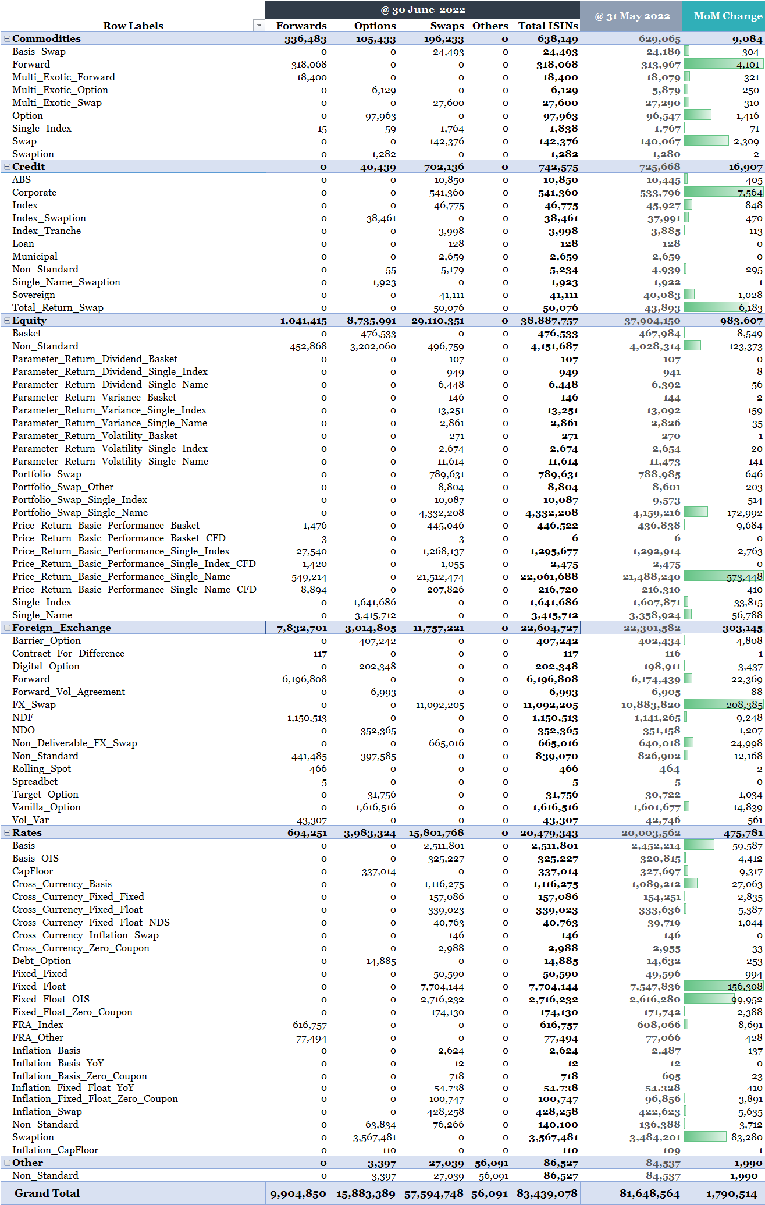Viewport: 765px width, 1205px height.
Task: Select the FX_Swap row label
Action: point(34,704)
